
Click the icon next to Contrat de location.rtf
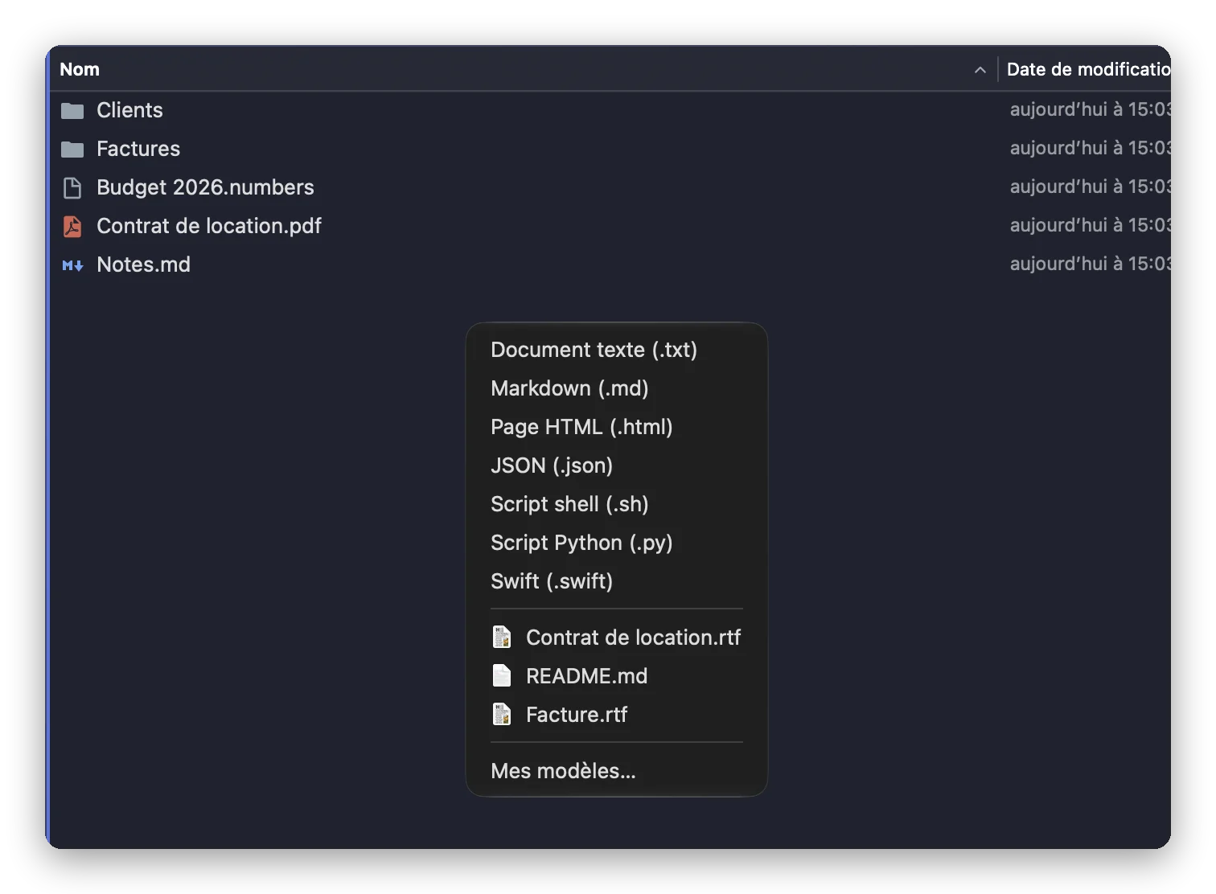pos(502,638)
